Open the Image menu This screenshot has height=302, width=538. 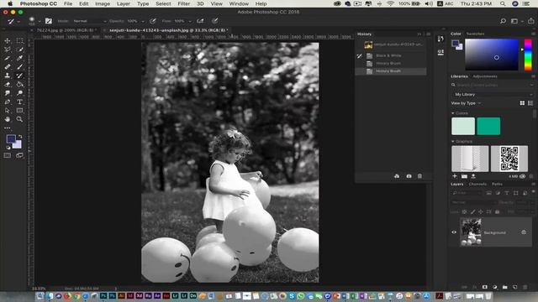[x=103, y=3]
